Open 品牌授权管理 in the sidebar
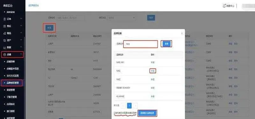Viewport: 255px width, 119px height. coord(12,83)
